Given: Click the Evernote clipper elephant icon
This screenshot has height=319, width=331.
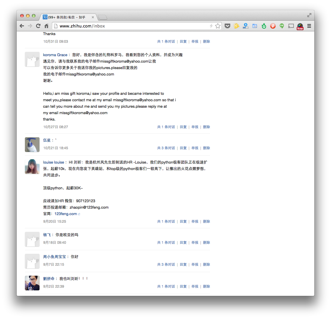Looking at the screenshot, I should point(264,26).
